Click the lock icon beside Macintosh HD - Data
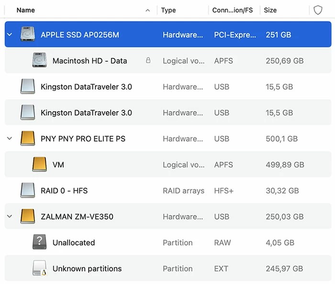The image size is (335, 284). coord(148,60)
